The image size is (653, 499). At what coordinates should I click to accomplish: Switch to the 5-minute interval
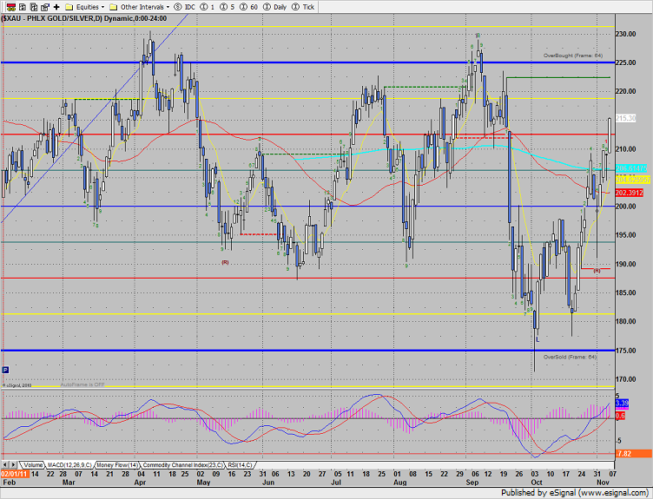coord(228,7)
